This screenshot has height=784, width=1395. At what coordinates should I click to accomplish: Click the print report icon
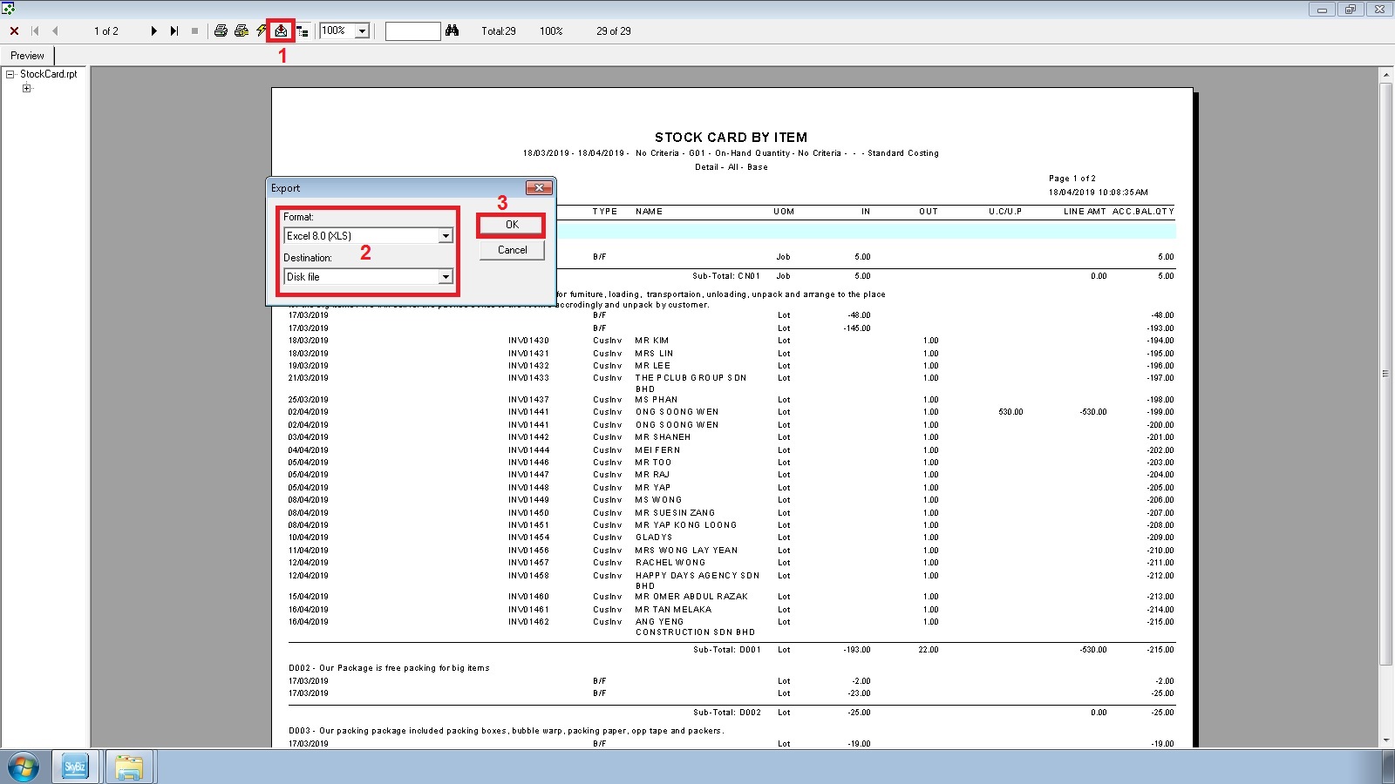coord(221,31)
